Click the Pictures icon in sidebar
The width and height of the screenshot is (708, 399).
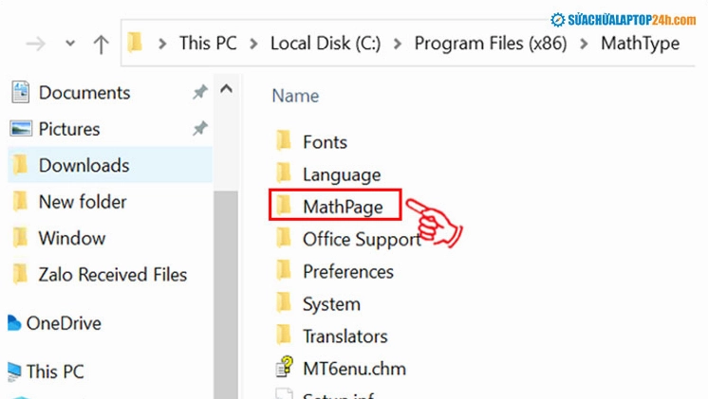point(21,129)
